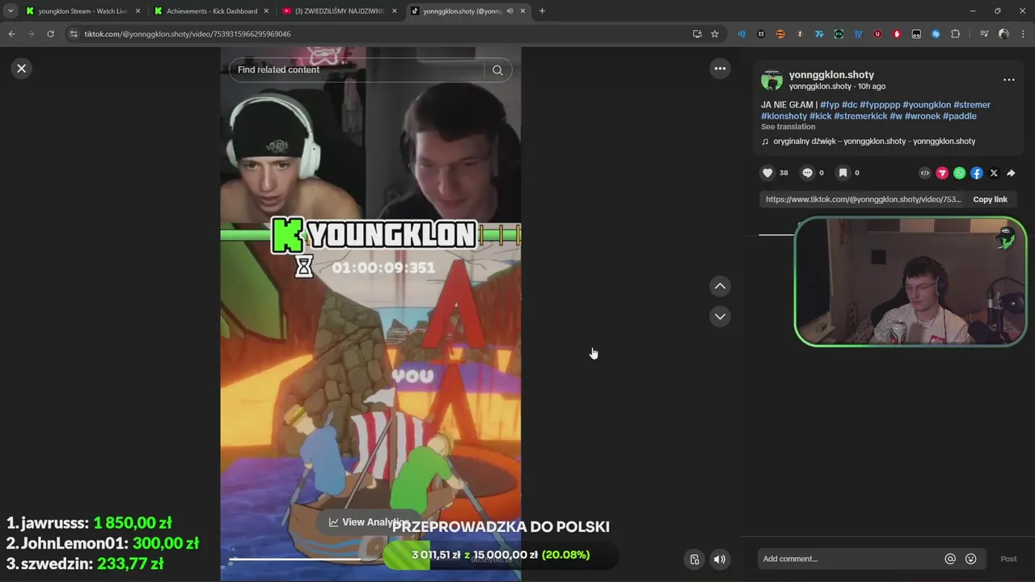Expand more share options arrow
The image size is (1035, 582).
pos(1011,173)
